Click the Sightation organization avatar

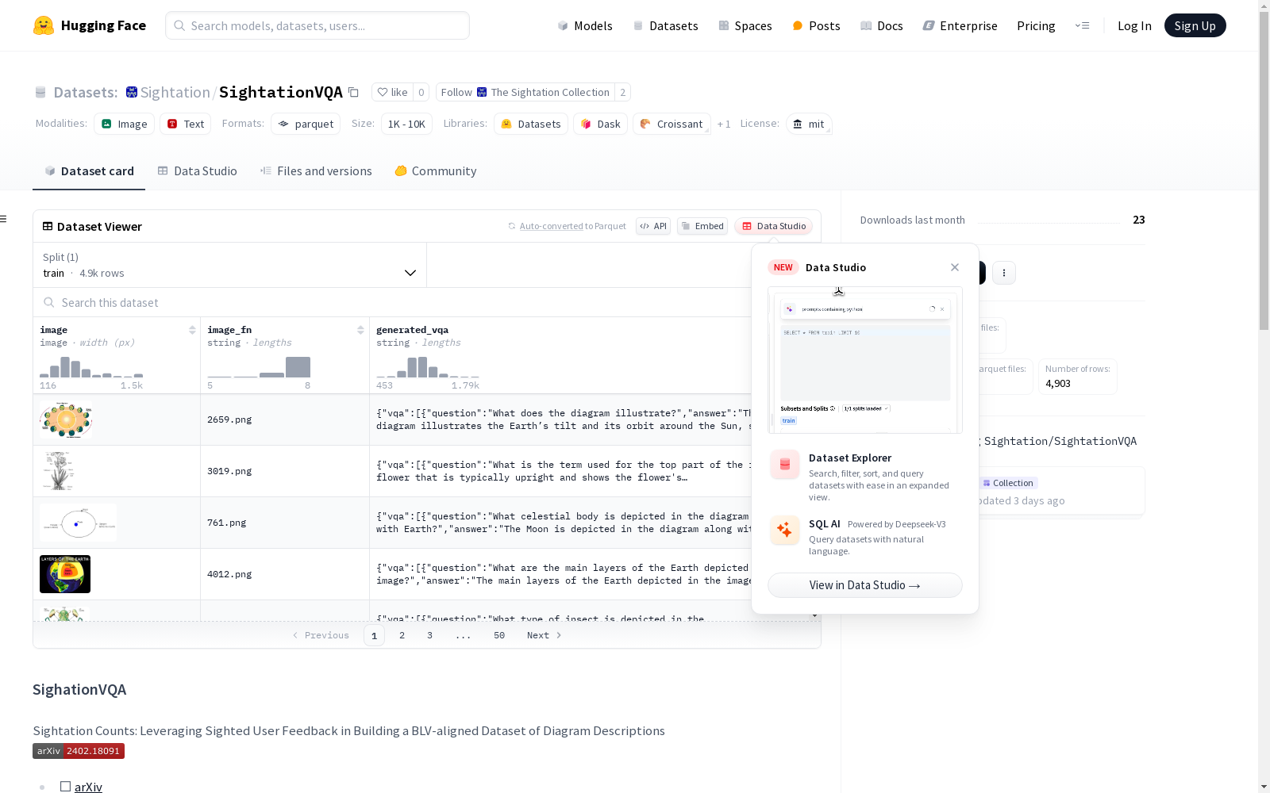tap(132, 92)
